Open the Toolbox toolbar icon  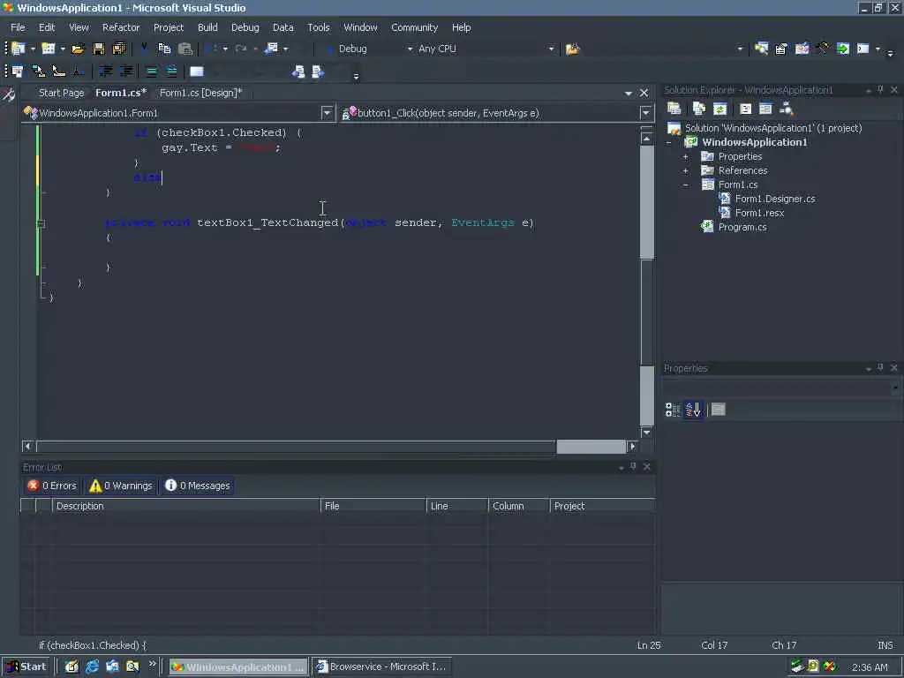point(823,49)
